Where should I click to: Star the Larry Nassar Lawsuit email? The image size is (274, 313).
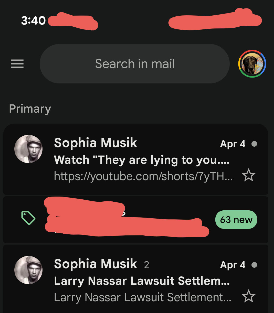pyautogui.click(x=249, y=297)
